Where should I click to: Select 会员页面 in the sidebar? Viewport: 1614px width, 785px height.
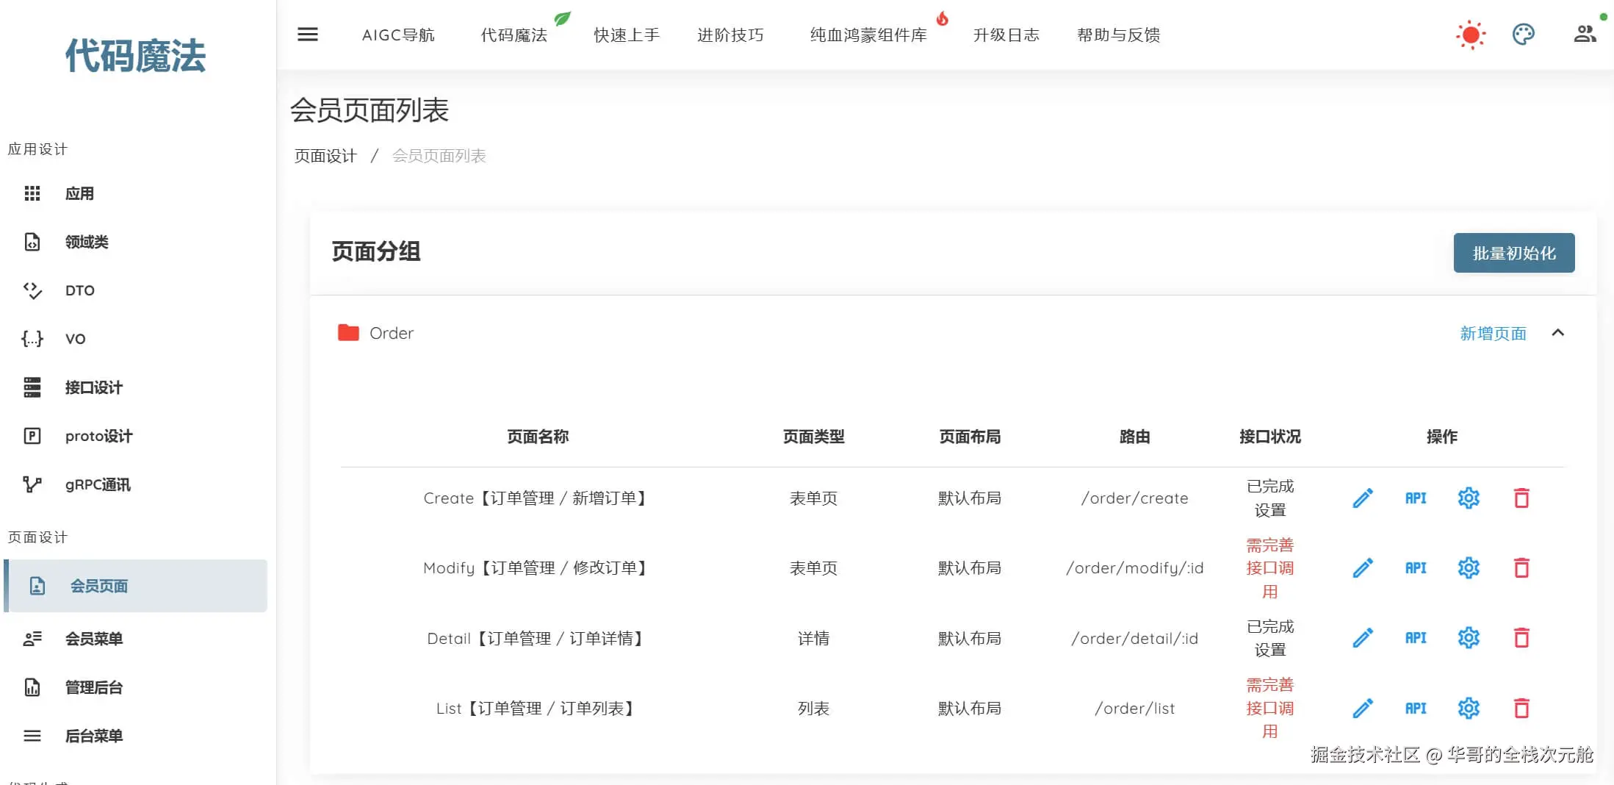coord(136,586)
